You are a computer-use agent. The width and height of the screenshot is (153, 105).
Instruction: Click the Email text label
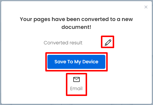pyautogui.click(x=76, y=88)
